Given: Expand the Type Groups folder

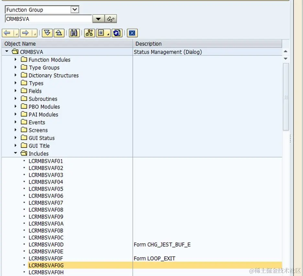Looking at the screenshot, I should tap(16, 67).
